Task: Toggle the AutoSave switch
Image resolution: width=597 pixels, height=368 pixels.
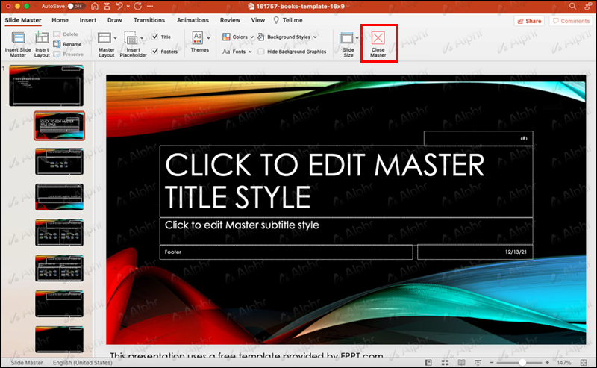Action: (75, 6)
